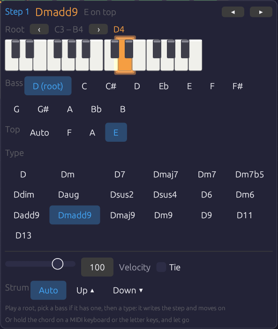
Task: Set top note to Auto
Action: click(x=39, y=132)
